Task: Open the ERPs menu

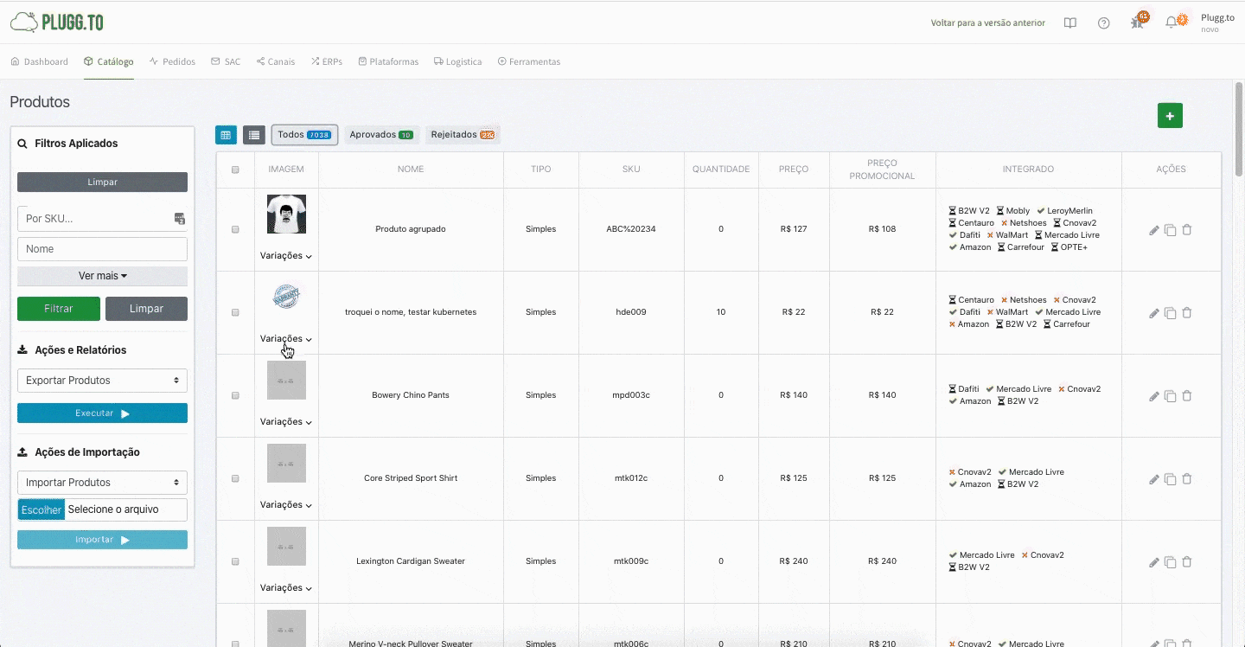Action: (x=327, y=62)
